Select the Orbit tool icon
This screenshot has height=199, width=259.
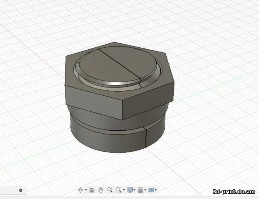(x=80, y=190)
